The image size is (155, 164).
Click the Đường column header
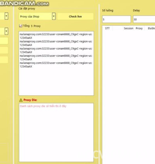[x=152, y=28]
